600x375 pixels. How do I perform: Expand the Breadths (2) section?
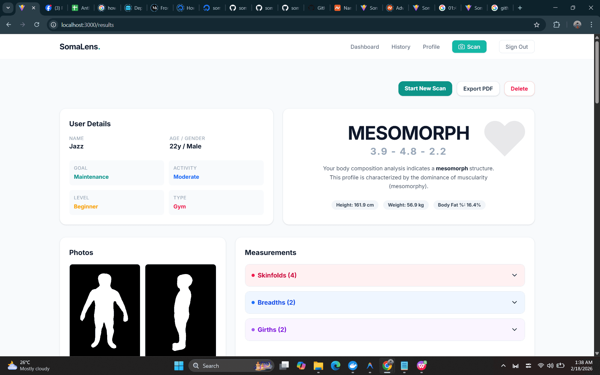(385, 302)
